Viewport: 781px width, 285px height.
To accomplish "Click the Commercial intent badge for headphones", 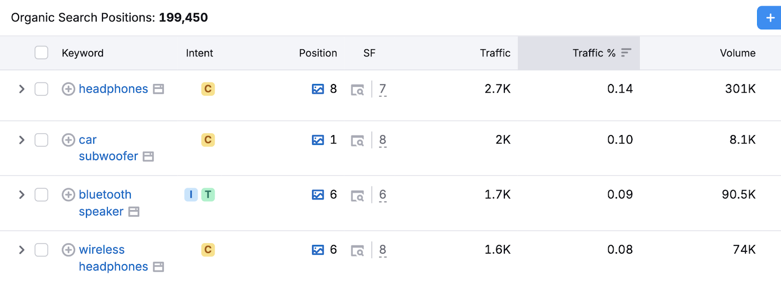I will pyautogui.click(x=208, y=89).
